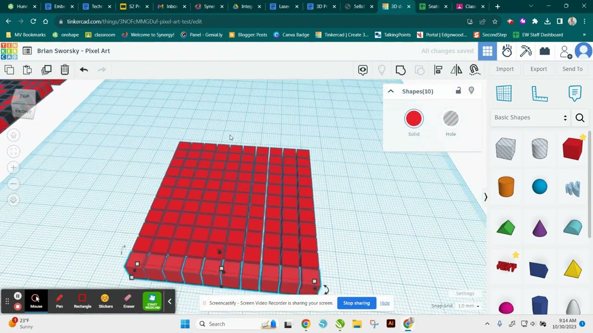Open the notes tool icon
This screenshot has height=333, width=593.
point(363,70)
